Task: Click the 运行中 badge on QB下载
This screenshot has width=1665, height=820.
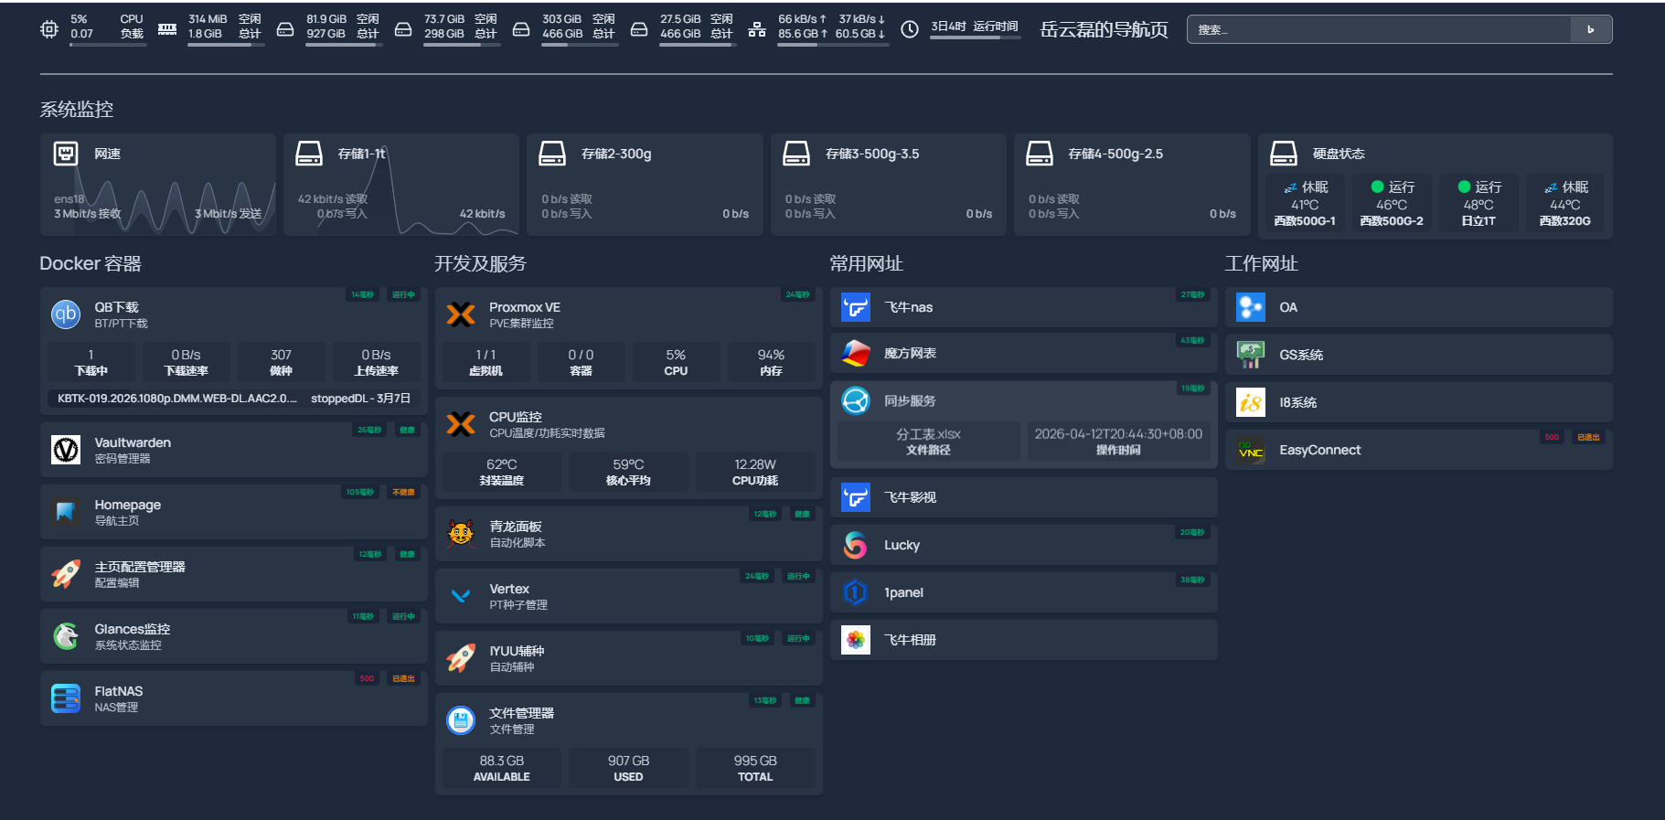Action: click(403, 294)
